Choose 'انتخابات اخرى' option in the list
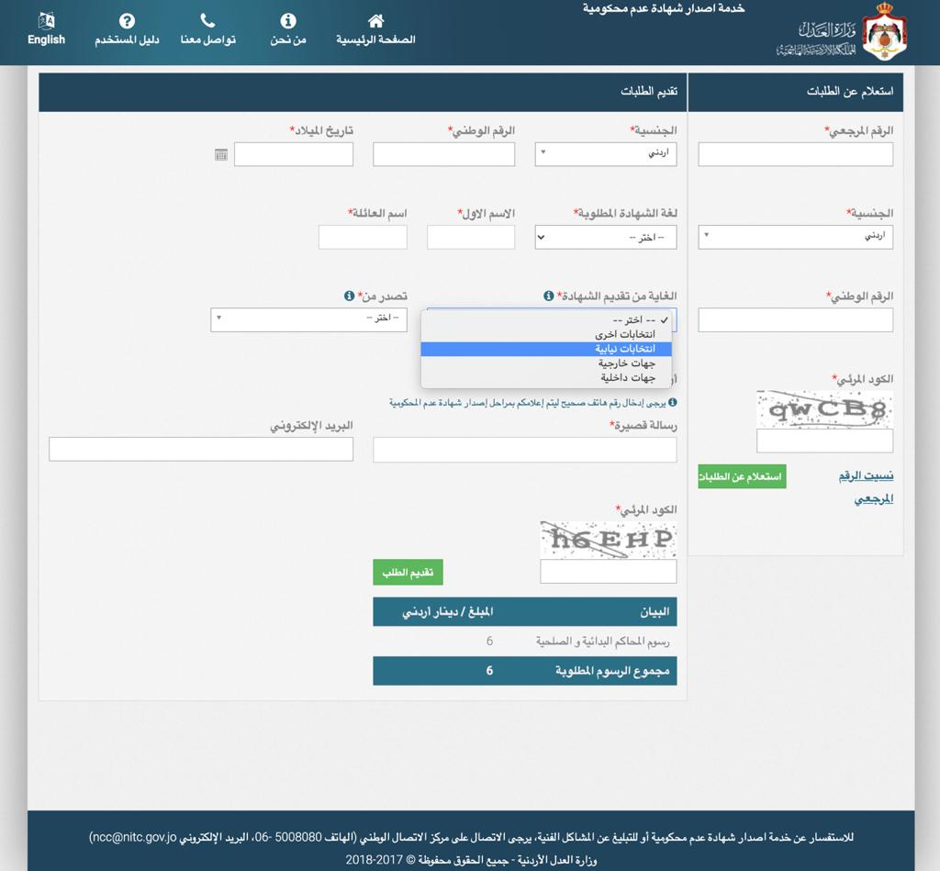This screenshot has width=940, height=871. pos(624,335)
